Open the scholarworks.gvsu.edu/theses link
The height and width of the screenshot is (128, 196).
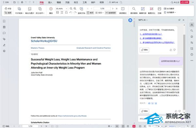(x=72, y=116)
